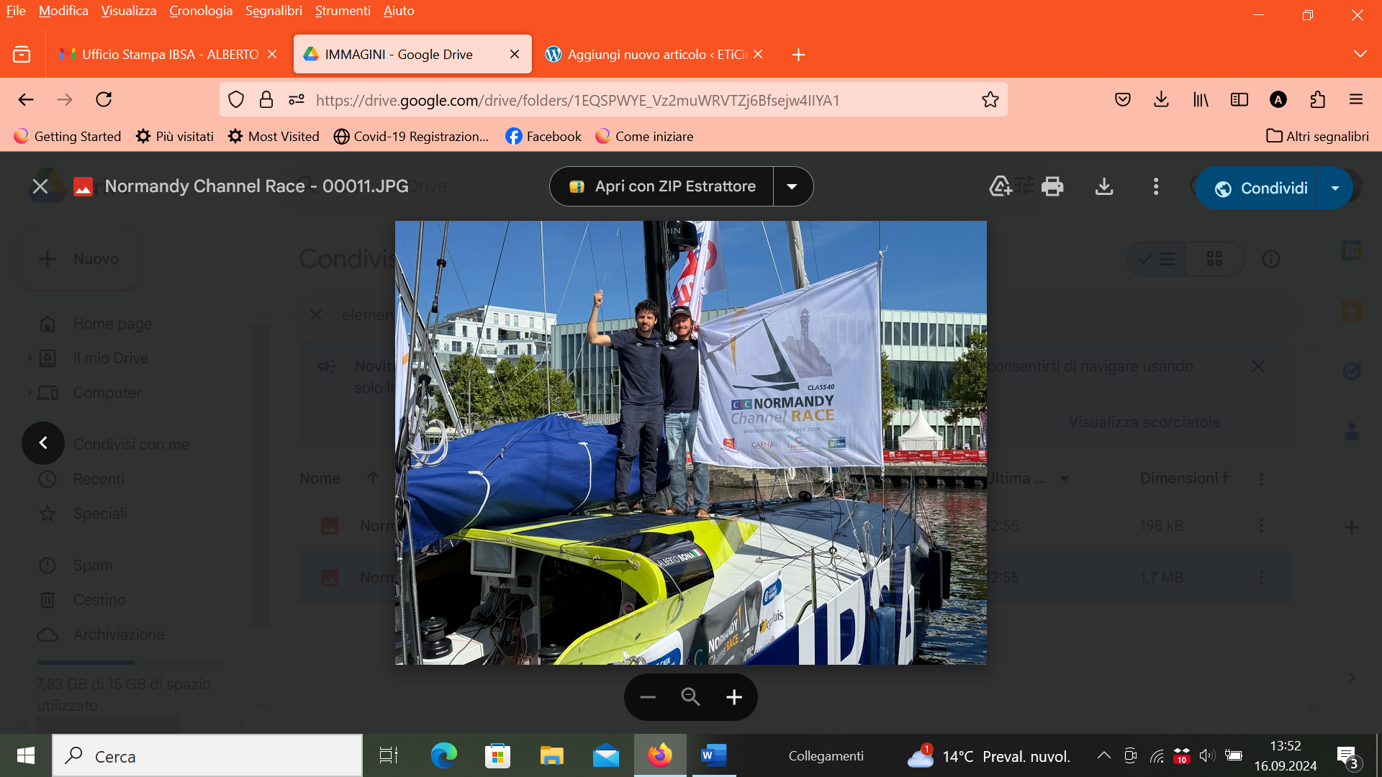
Task: Open the Firefox downloads panel
Action: pos(1161,99)
